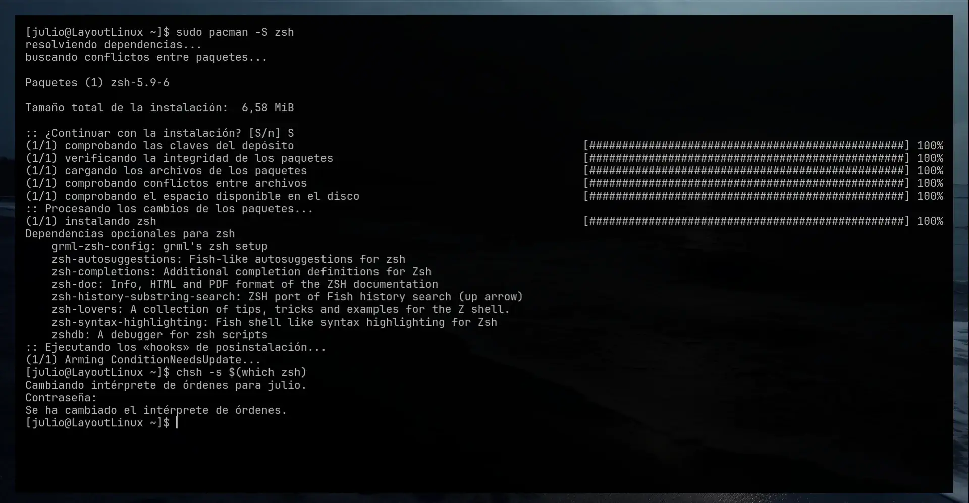Select the zshdb debugger entry
The image size is (969, 503).
(159, 334)
